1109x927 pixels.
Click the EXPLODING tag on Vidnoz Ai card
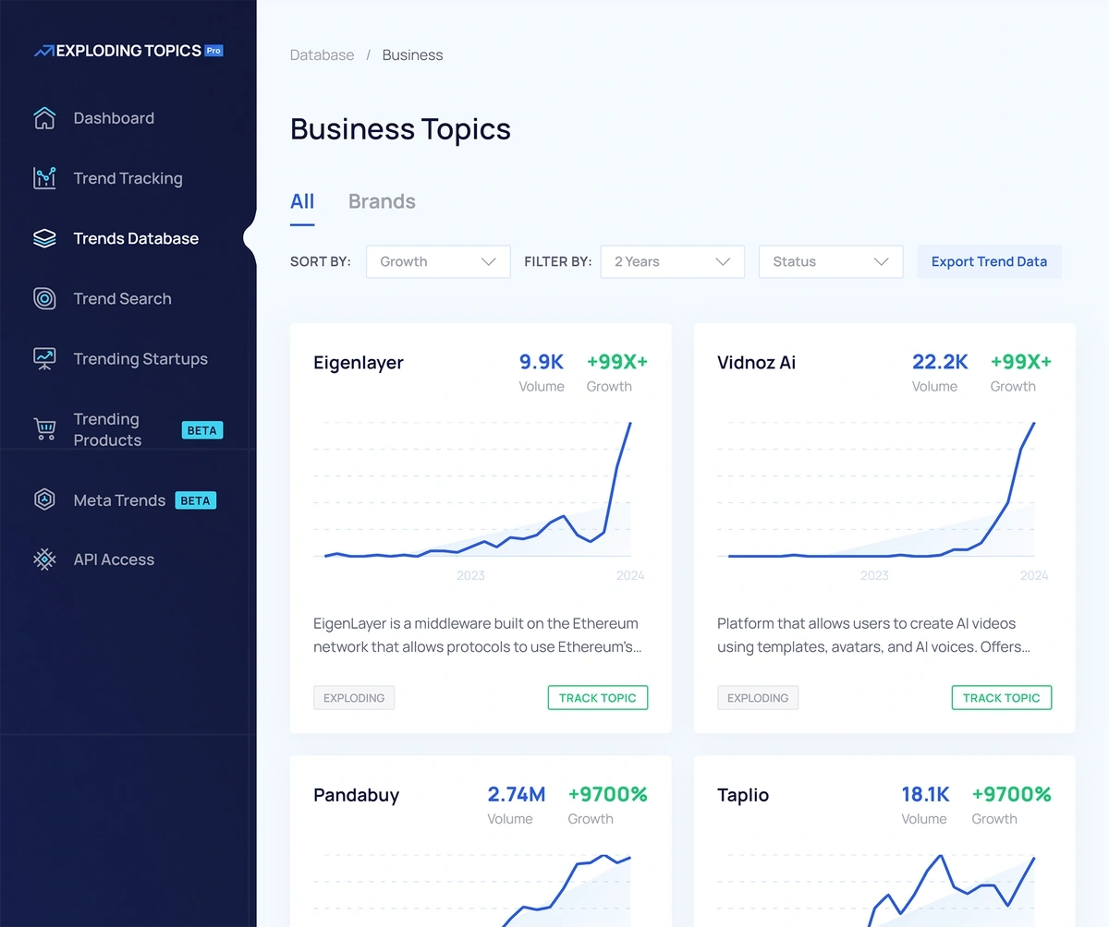pyautogui.click(x=758, y=698)
